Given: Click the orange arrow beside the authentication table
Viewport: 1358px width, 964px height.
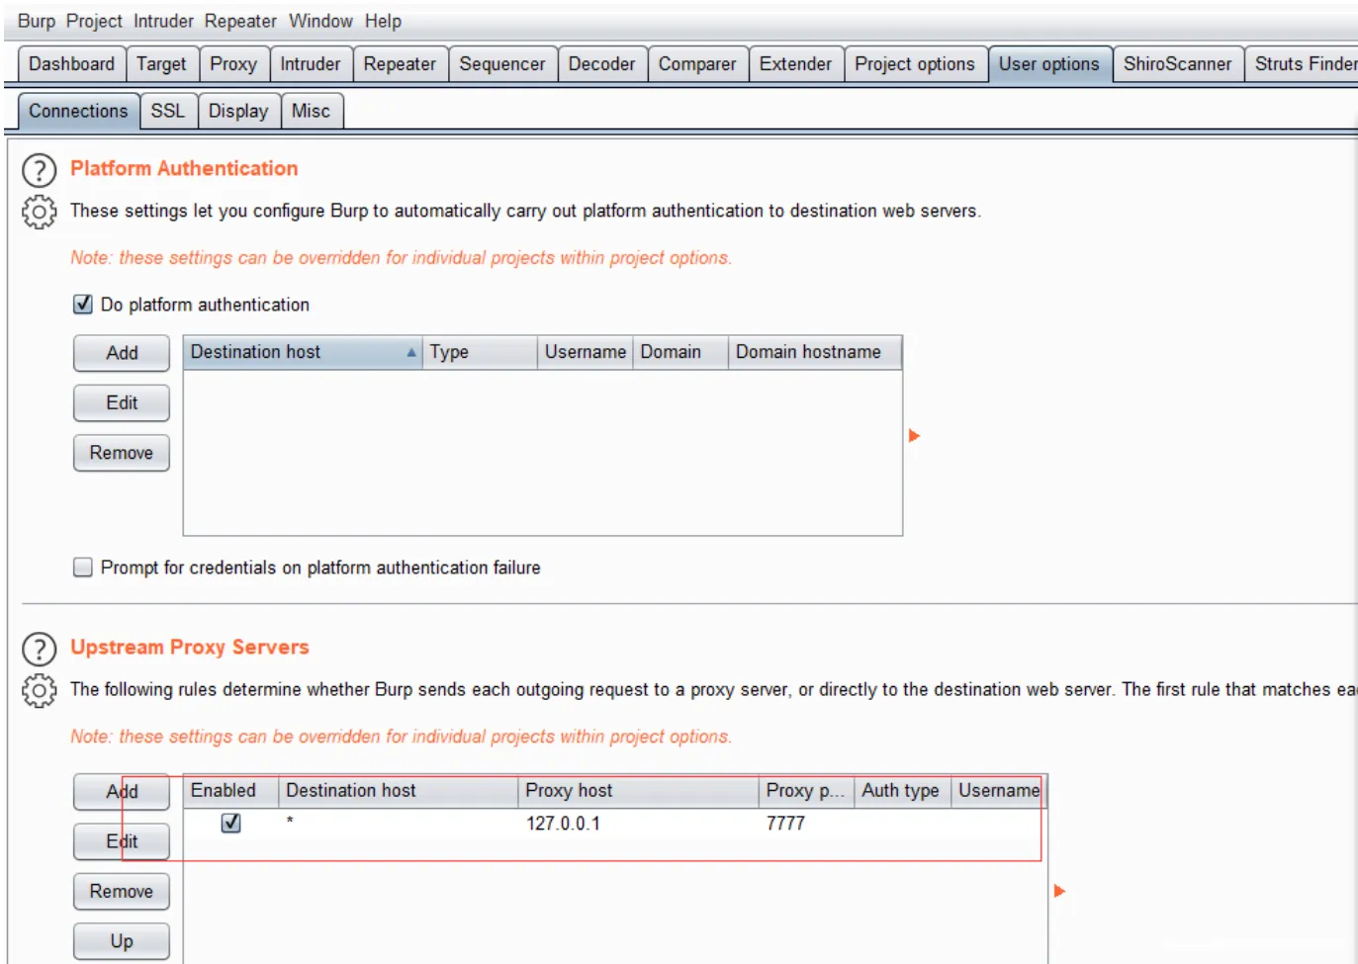Looking at the screenshot, I should (x=914, y=436).
